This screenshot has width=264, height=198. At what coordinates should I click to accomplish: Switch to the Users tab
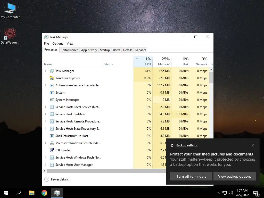tap(117, 50)
